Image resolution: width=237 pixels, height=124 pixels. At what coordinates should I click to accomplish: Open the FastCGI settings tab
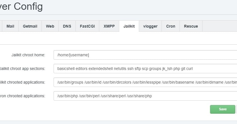[x=87, y=26]
